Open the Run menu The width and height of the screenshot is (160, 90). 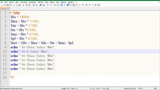[x=58, y=2]
